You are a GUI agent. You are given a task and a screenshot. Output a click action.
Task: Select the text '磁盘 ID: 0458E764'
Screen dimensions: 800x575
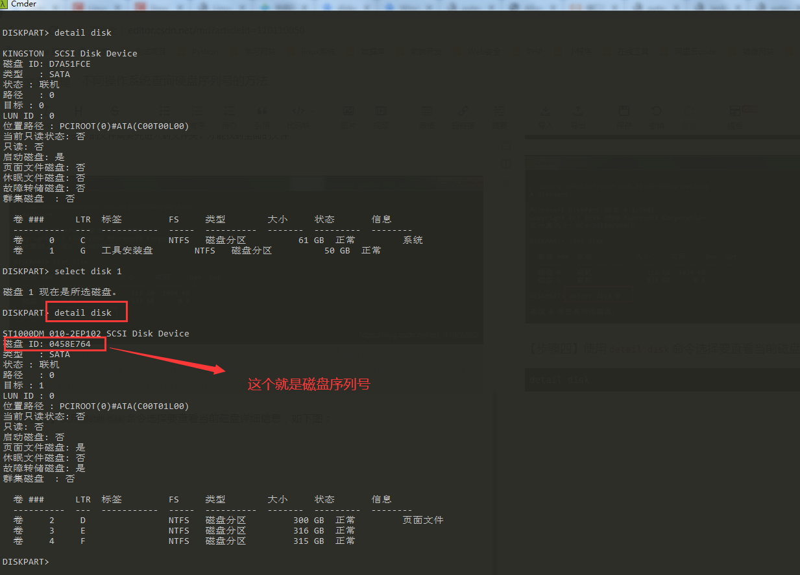click(x=47, y=344)
